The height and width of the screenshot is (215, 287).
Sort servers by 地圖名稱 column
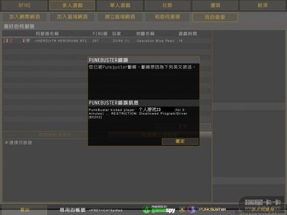(x=145, y=34)
